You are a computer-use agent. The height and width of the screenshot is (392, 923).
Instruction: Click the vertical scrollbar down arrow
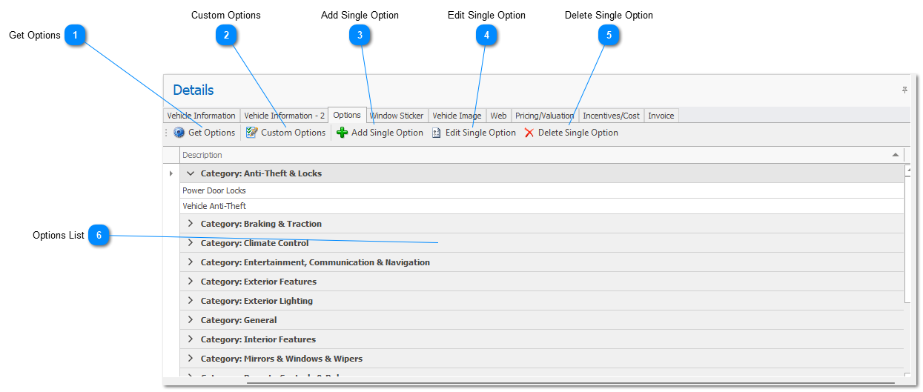907,376
